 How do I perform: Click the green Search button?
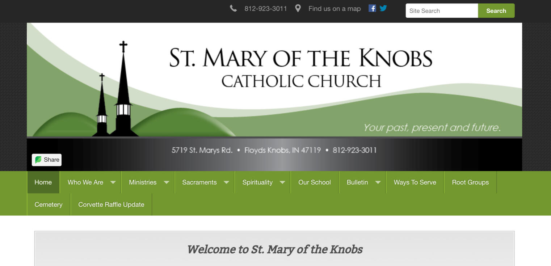point(496,10)
